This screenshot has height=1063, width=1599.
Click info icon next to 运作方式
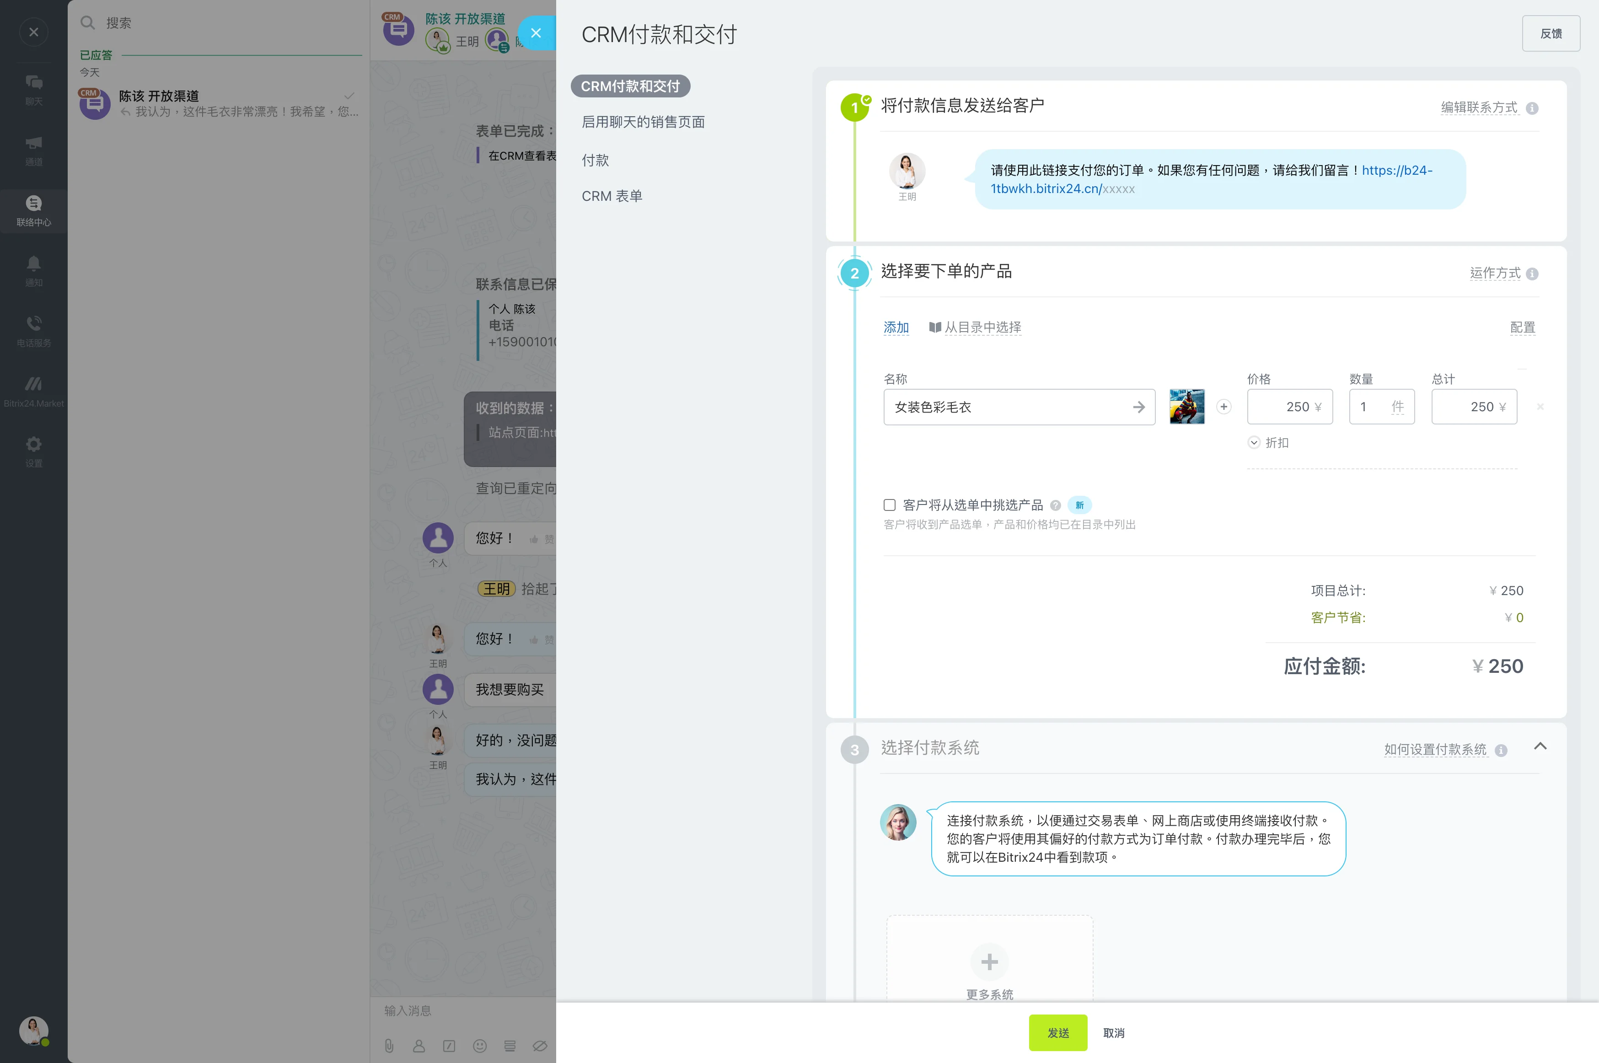[1532, 274]
